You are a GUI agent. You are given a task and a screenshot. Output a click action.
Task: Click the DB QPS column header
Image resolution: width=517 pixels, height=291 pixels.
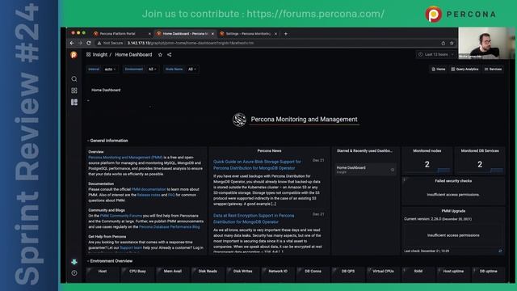pos(348,272)
